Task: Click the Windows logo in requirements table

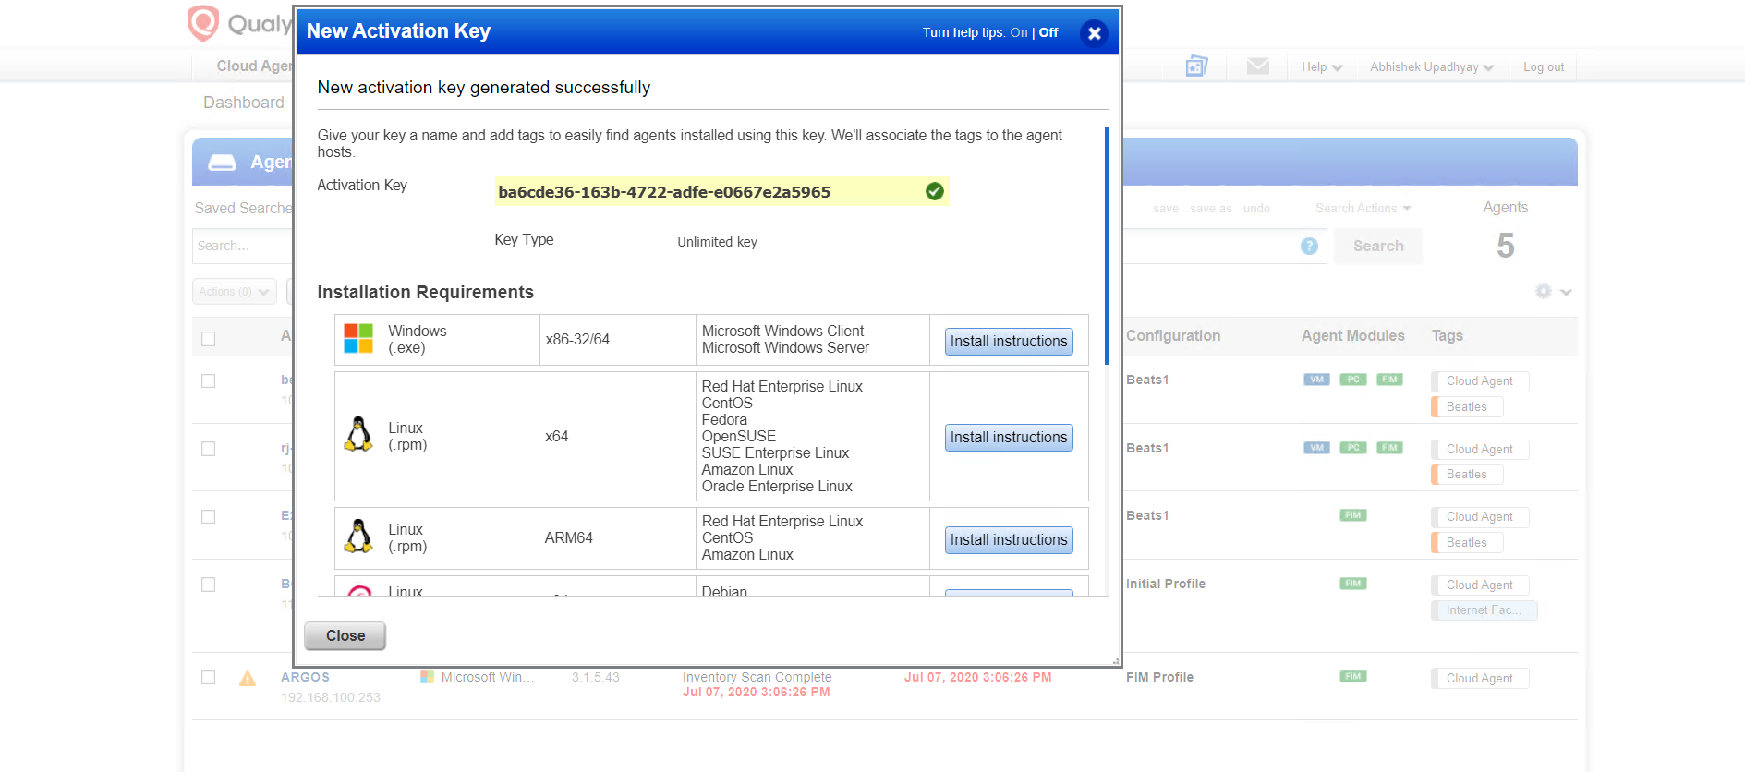Action: click(358, 339)
